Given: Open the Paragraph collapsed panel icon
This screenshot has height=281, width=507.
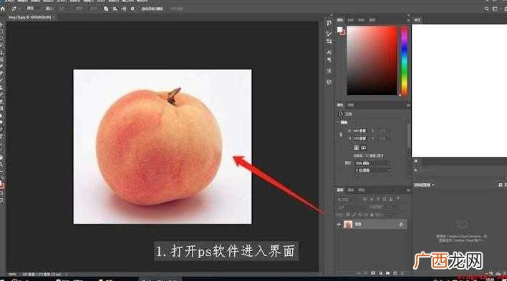Looking at the screenshot, I should (329, 60).
